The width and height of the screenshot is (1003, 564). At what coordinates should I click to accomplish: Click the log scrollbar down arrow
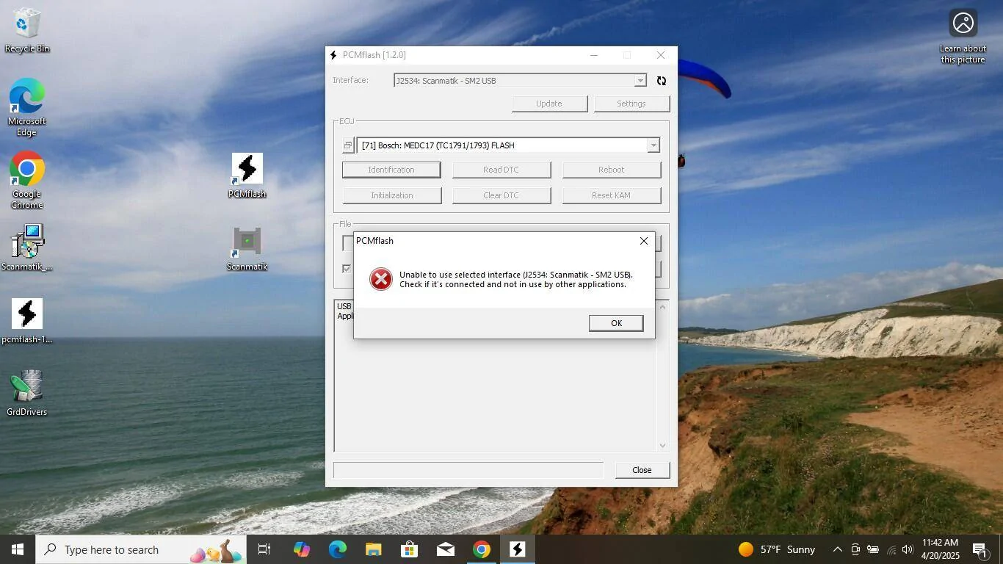point(662,445)
